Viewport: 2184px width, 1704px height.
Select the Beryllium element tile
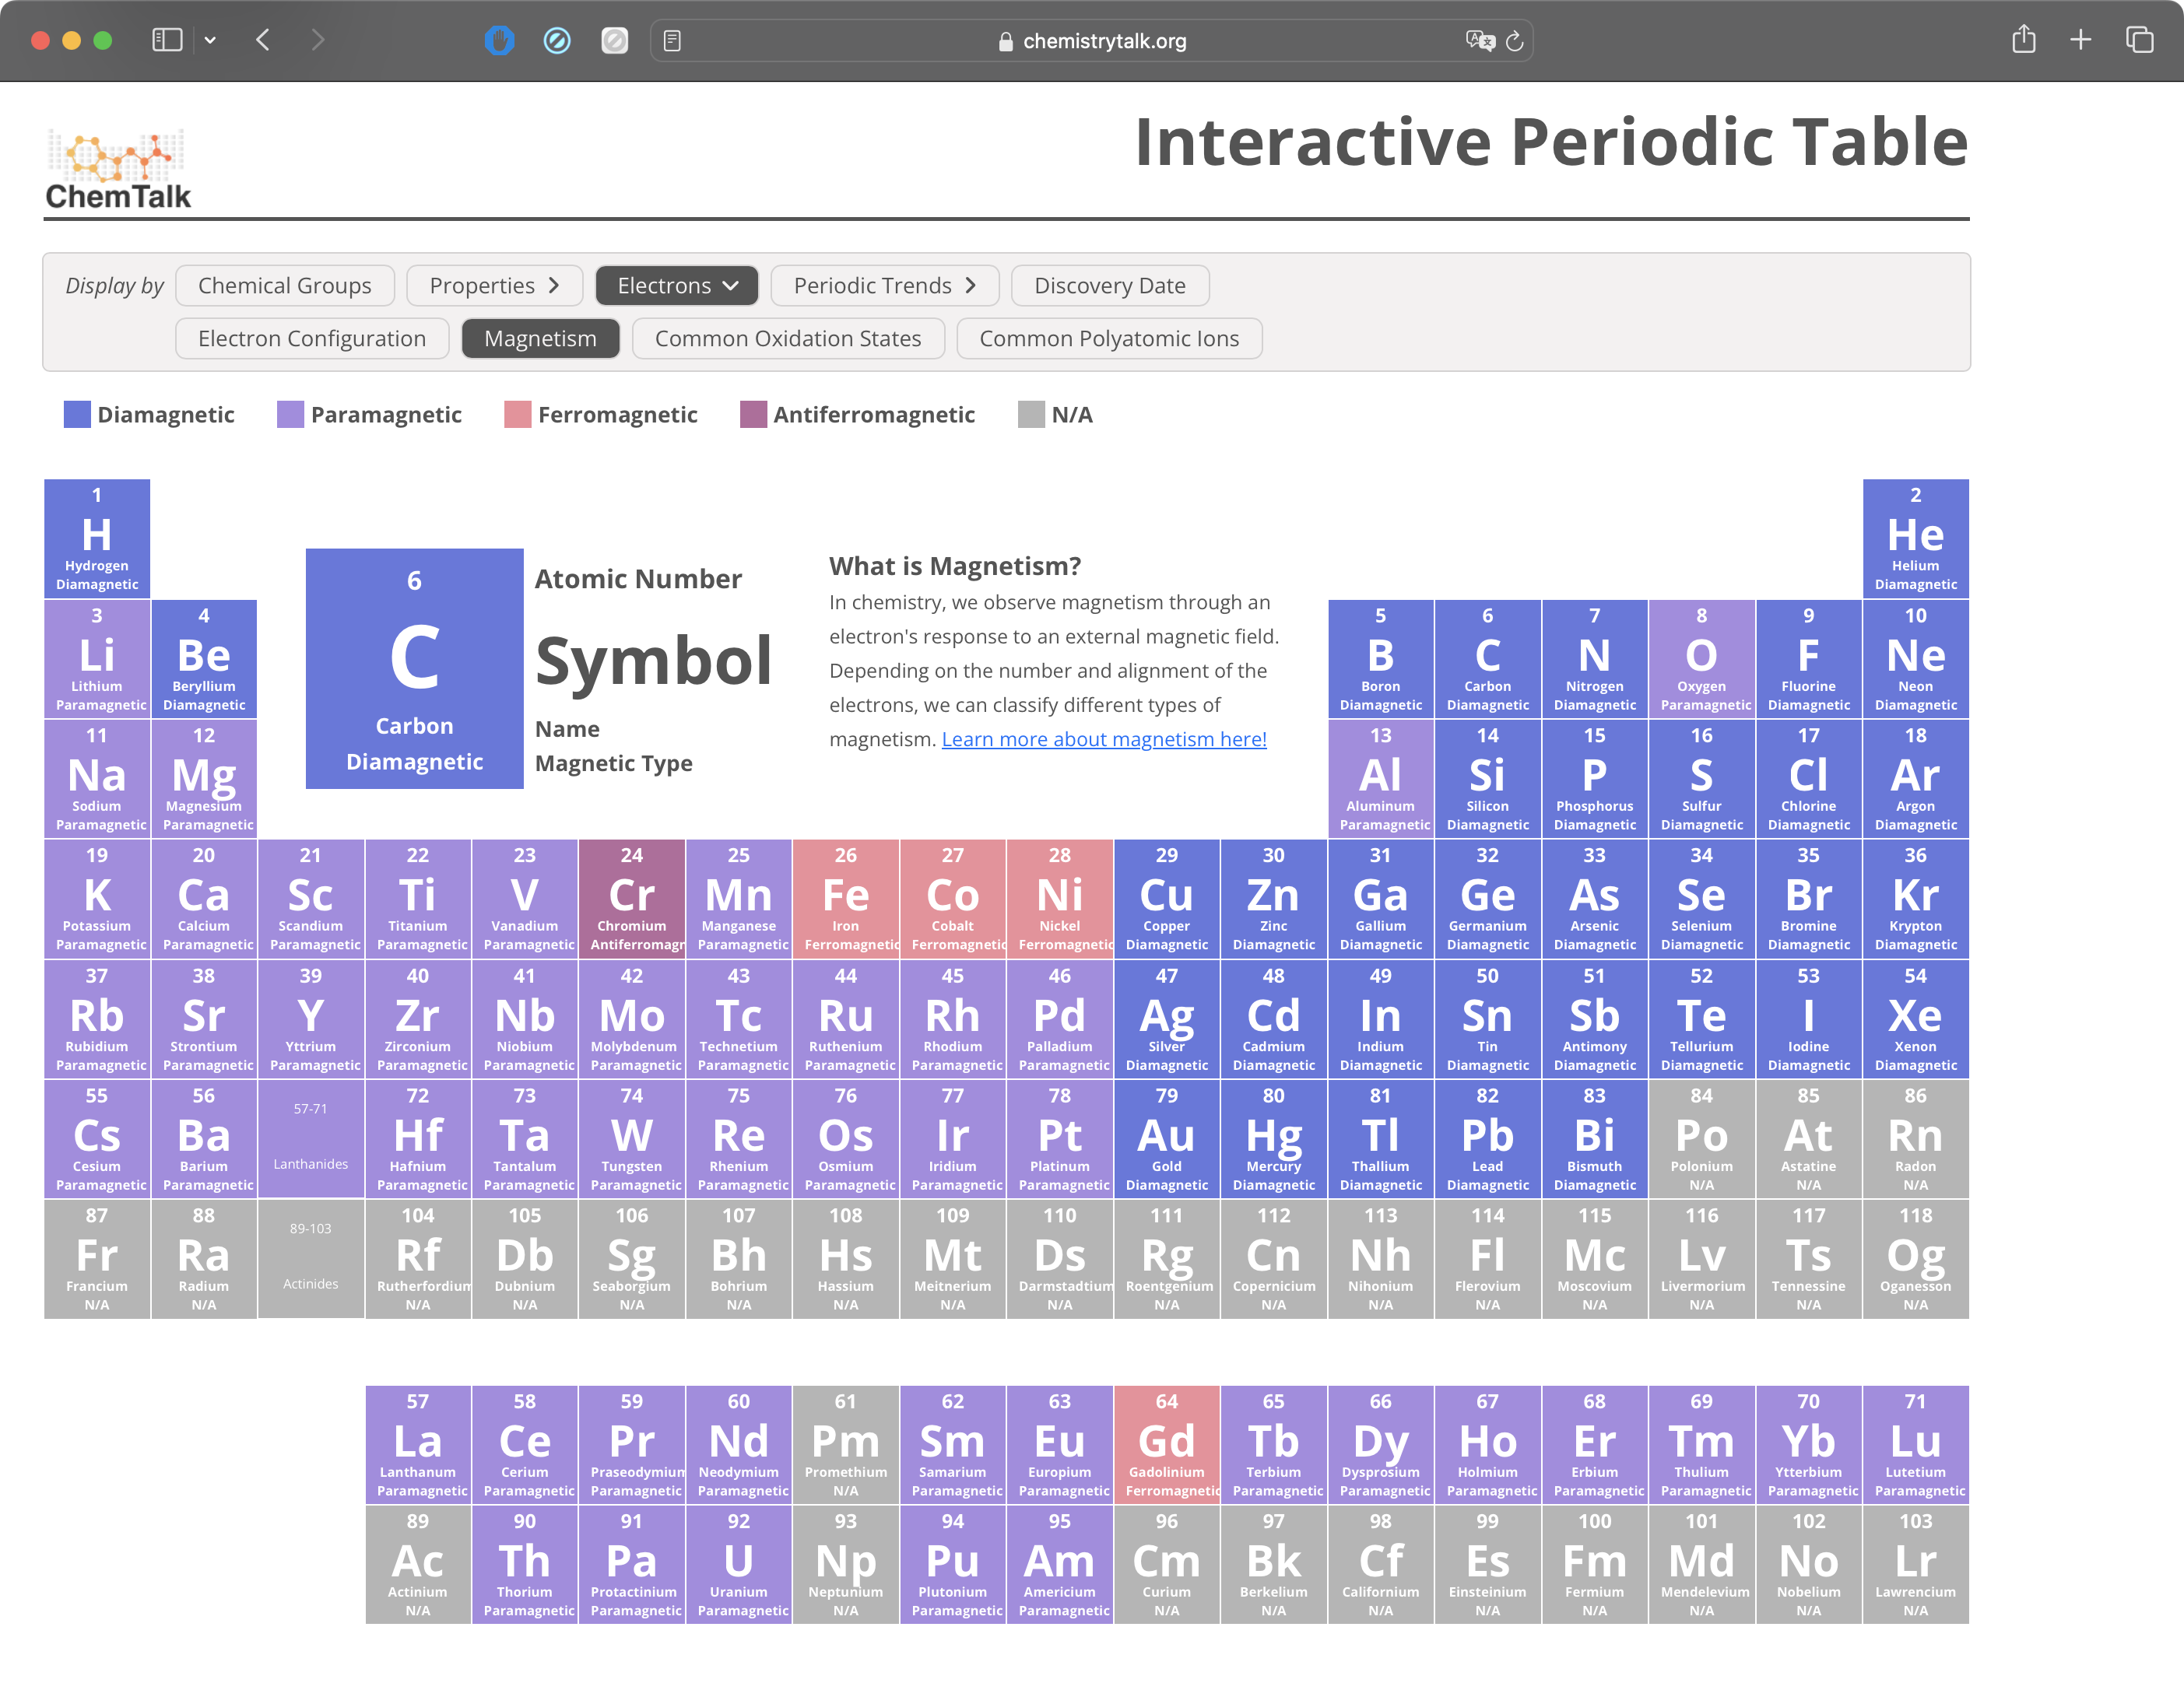(204, 658)
